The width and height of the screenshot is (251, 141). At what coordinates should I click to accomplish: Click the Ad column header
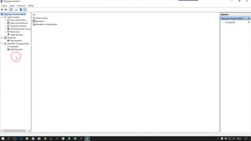(x=34, y=15)
